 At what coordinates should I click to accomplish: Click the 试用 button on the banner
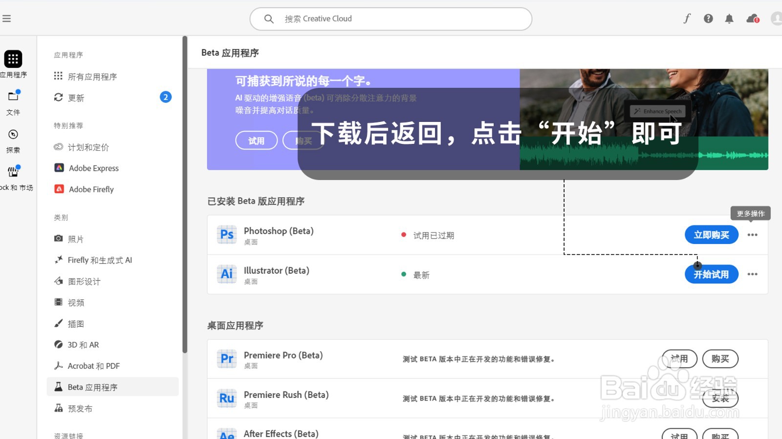(256, 140)
